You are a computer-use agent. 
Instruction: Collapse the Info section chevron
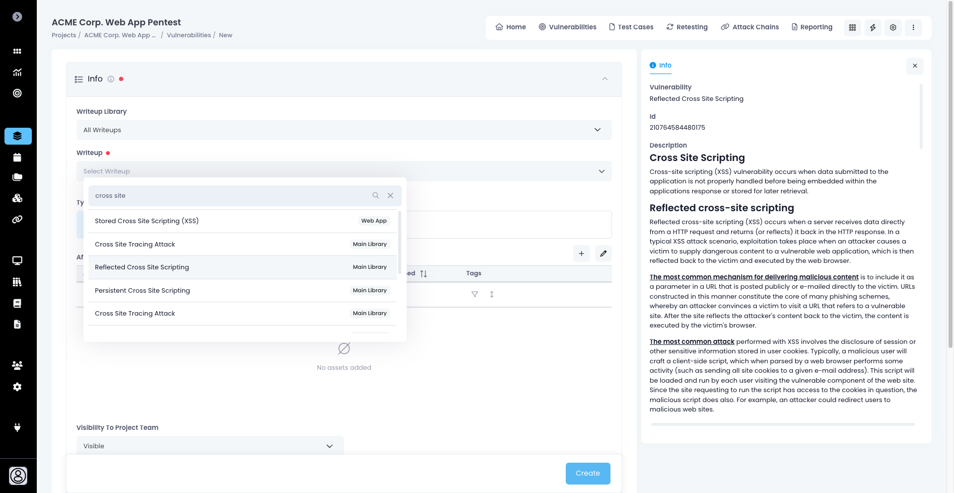[x=605, y=79]
